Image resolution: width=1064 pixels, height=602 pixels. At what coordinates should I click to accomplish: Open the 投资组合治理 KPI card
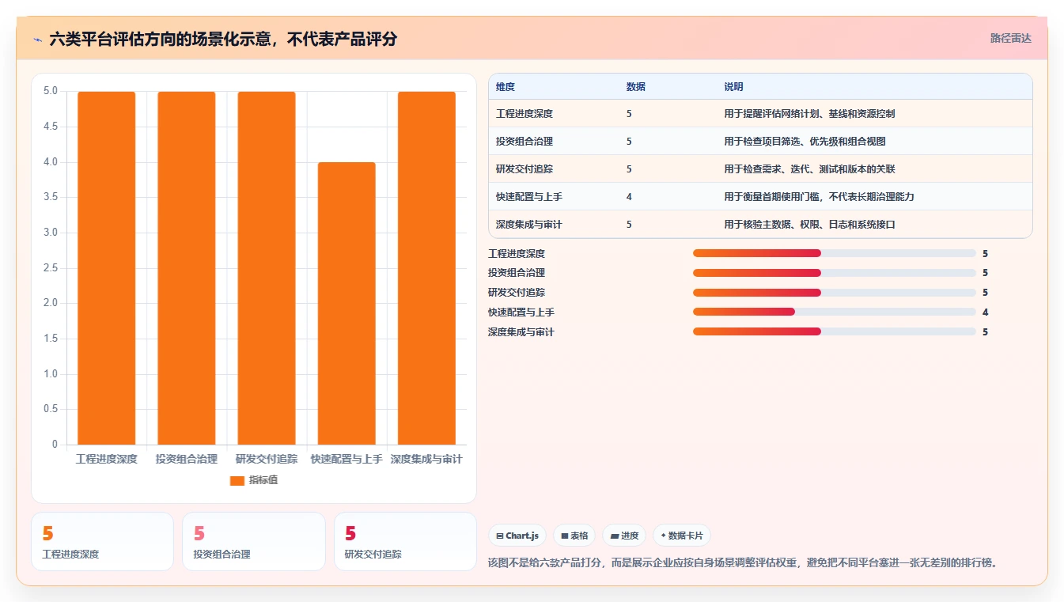[x=254, y=541]
